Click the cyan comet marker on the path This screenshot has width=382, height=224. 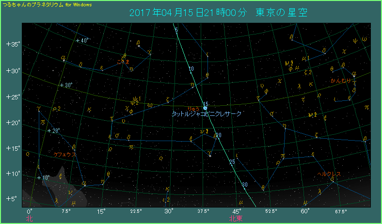205,108
